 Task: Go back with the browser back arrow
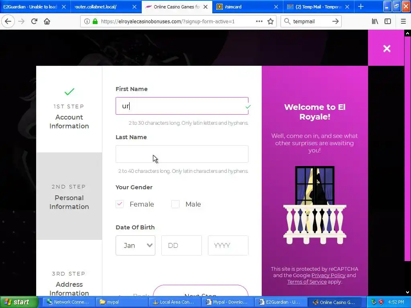click(8, 21)
